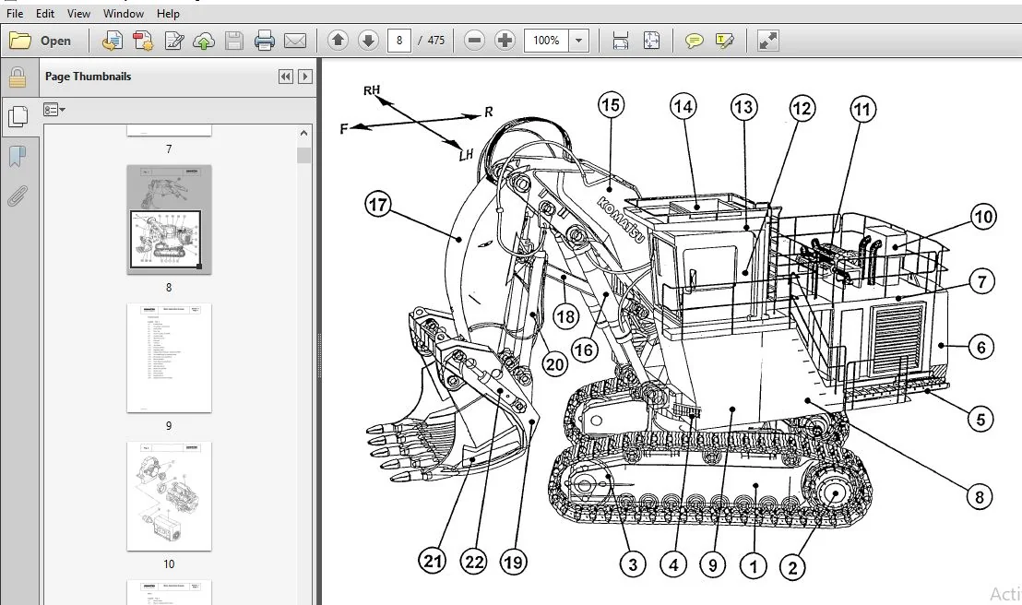Screen dimensions: 1022x605
Task: Click the read mode expand icon
Action: [767, 41]
